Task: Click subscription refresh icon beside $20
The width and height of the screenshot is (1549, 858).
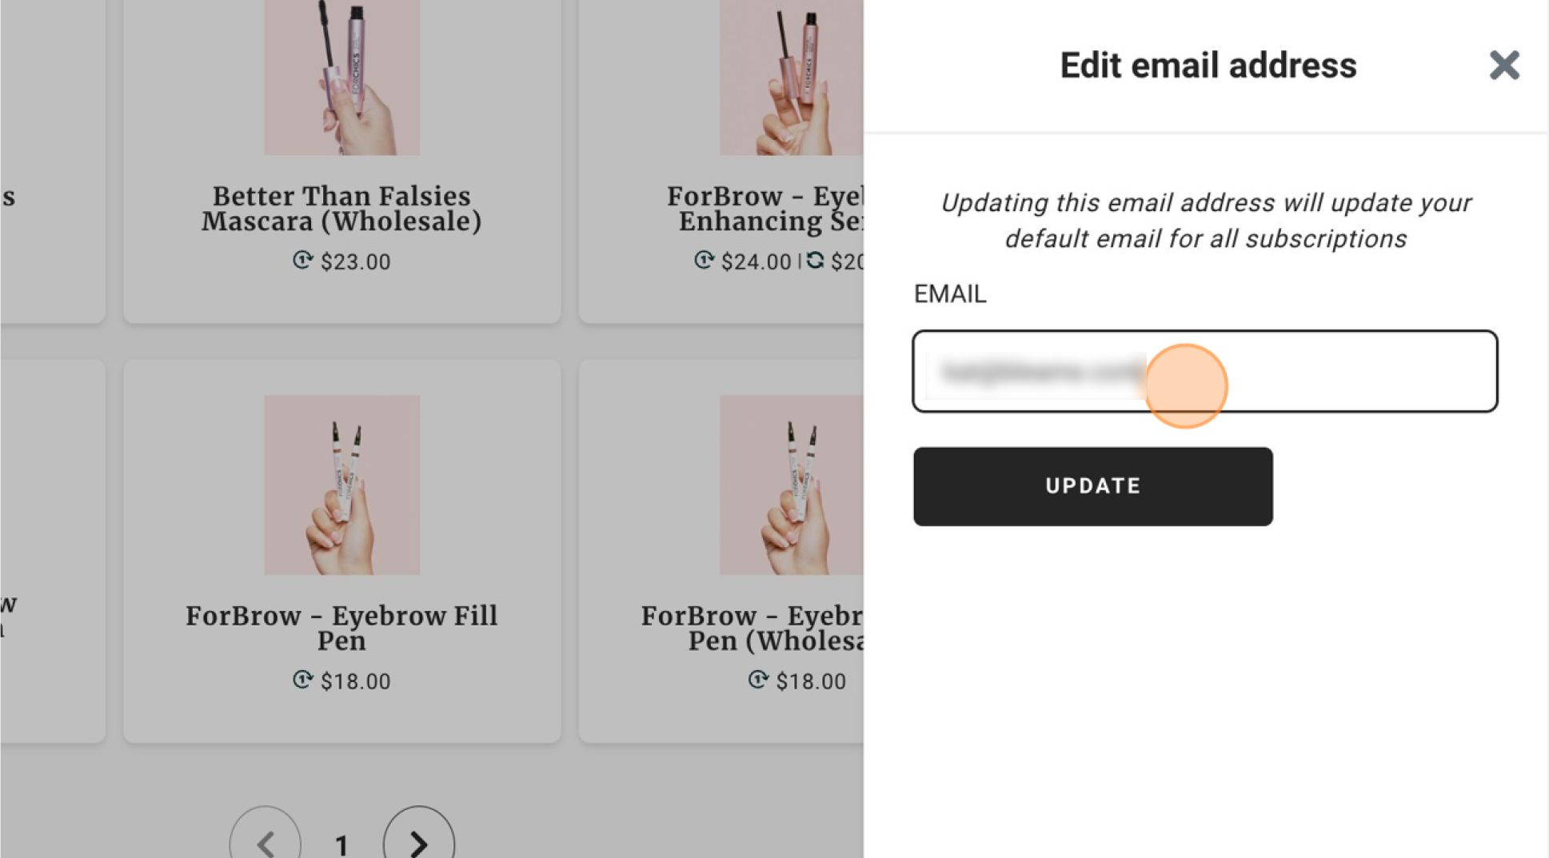Action: point(815,260)
